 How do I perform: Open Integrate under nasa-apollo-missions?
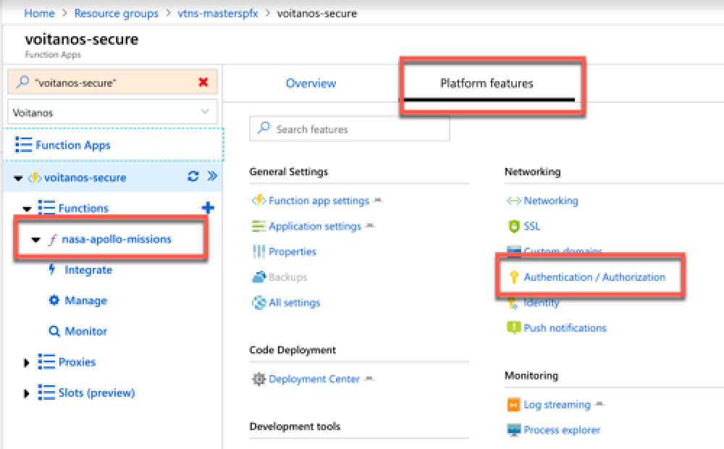click(88, 270)
